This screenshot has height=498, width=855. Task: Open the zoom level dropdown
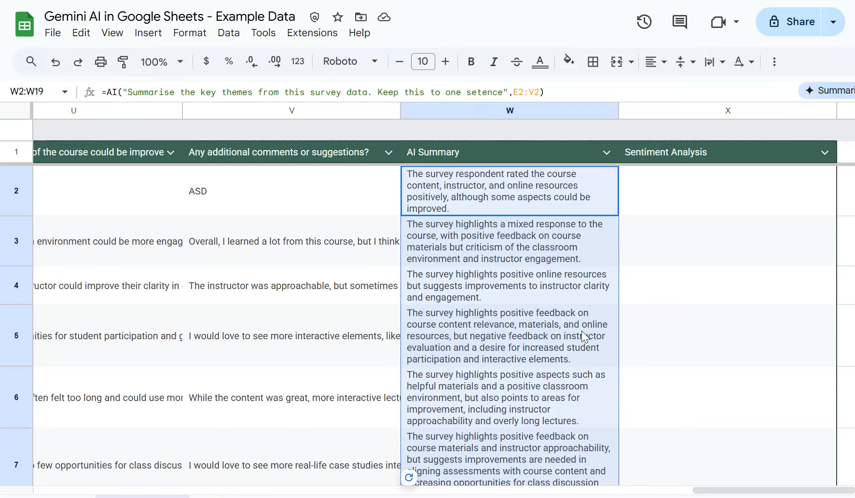162,62
